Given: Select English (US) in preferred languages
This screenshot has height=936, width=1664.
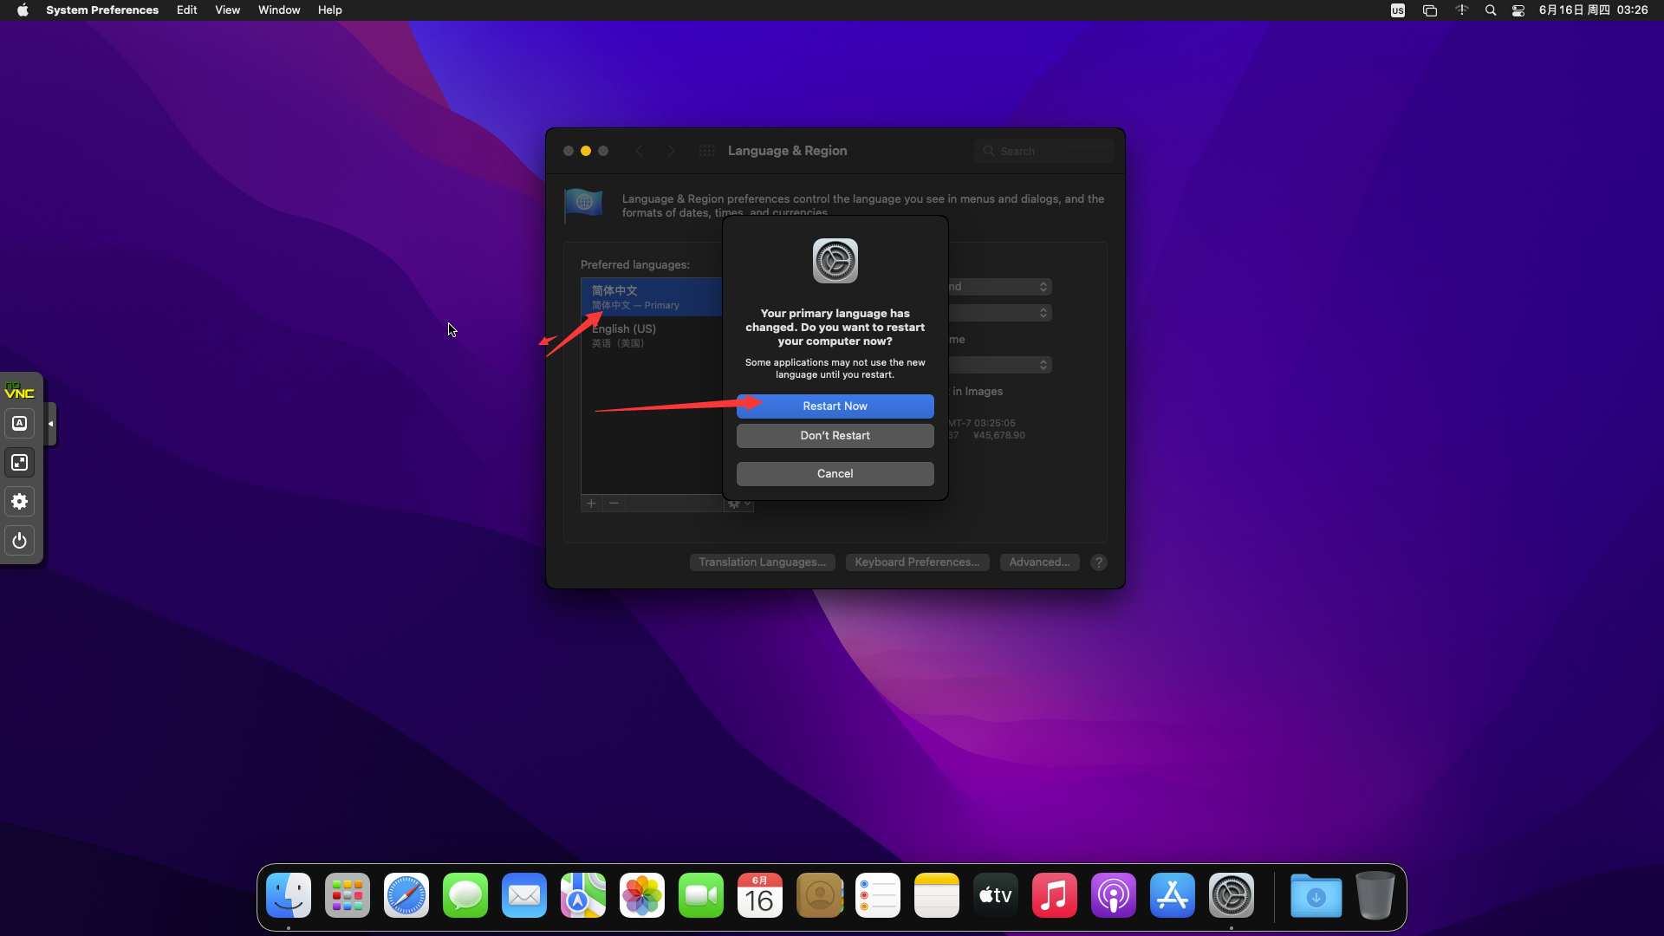Looking at the screenshot, I should click(x=651, y=335).
